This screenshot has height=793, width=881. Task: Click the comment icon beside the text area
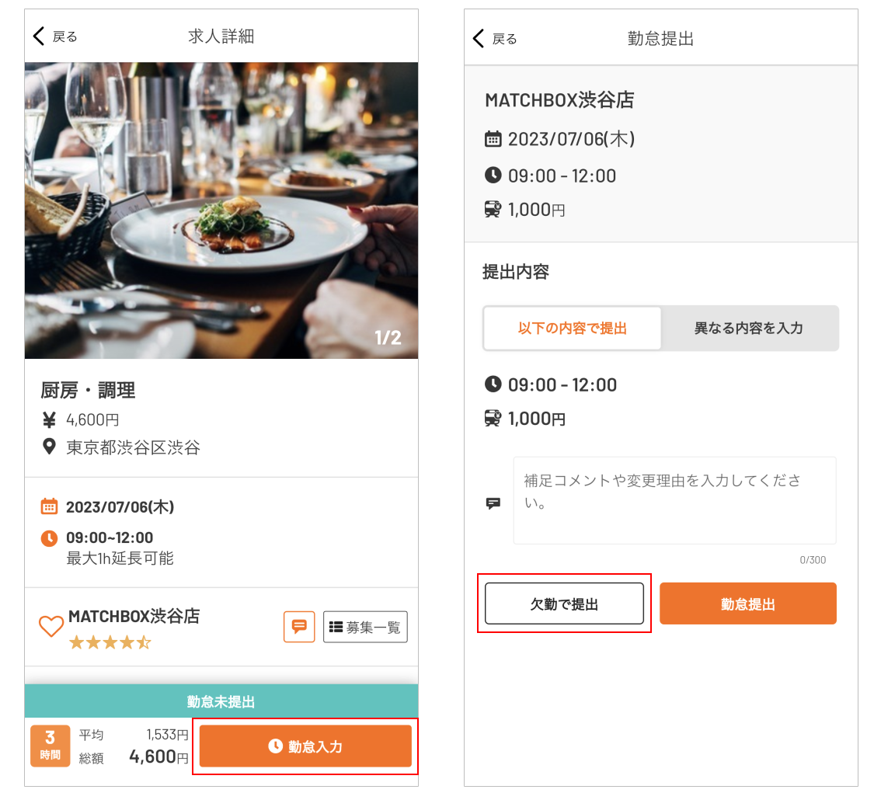coord(493,503)
